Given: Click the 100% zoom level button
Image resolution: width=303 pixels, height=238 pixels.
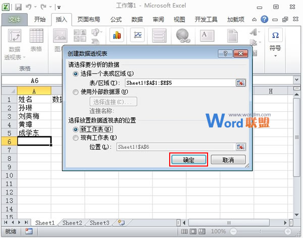Looking at the screenshot, I should (218, 231).
